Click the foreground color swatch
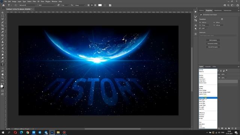This screenshot has height=135, width=240. tap(1, 86)
